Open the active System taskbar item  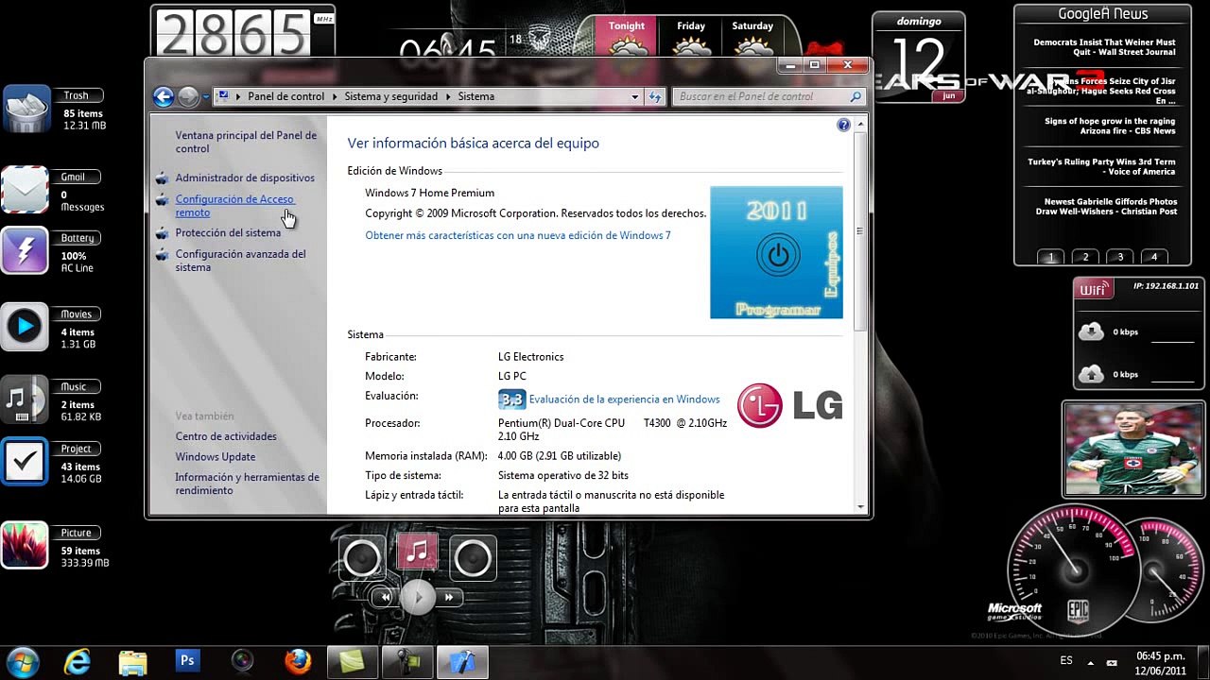point(462,661)
